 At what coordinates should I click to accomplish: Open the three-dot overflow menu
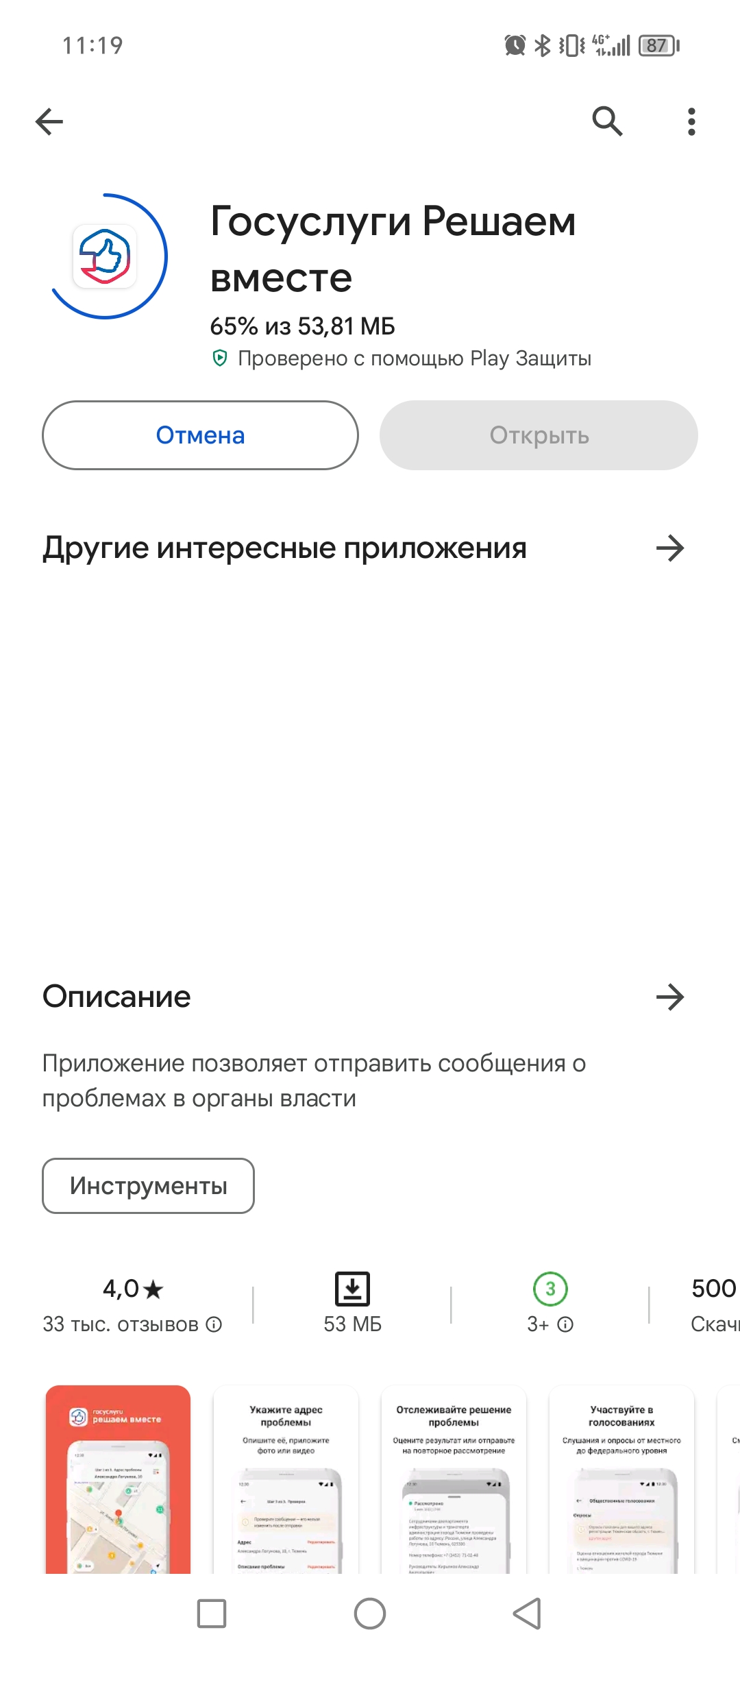tap(691, 122)
